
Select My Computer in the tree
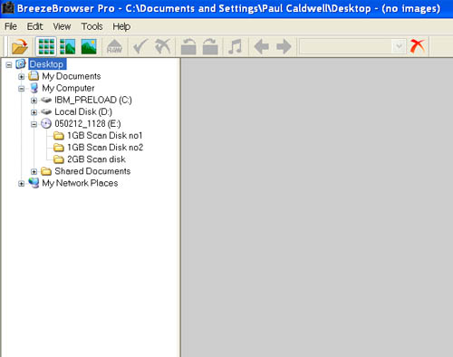click(68, 88)
